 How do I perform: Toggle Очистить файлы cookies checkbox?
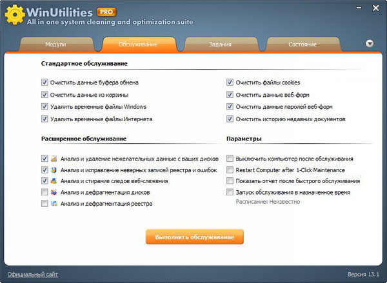(x=230, y=82)
